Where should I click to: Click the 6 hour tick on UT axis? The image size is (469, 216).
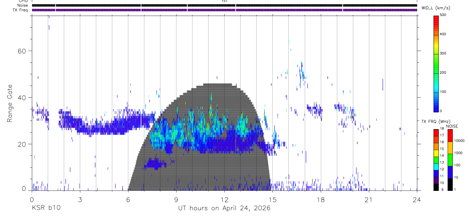pos(128,199)
